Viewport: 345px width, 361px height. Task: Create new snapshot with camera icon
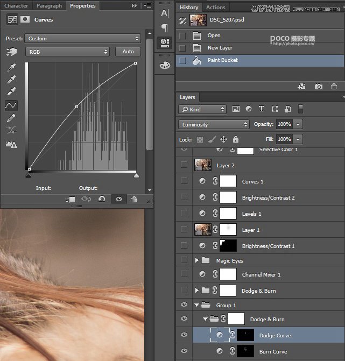point(319,86)
